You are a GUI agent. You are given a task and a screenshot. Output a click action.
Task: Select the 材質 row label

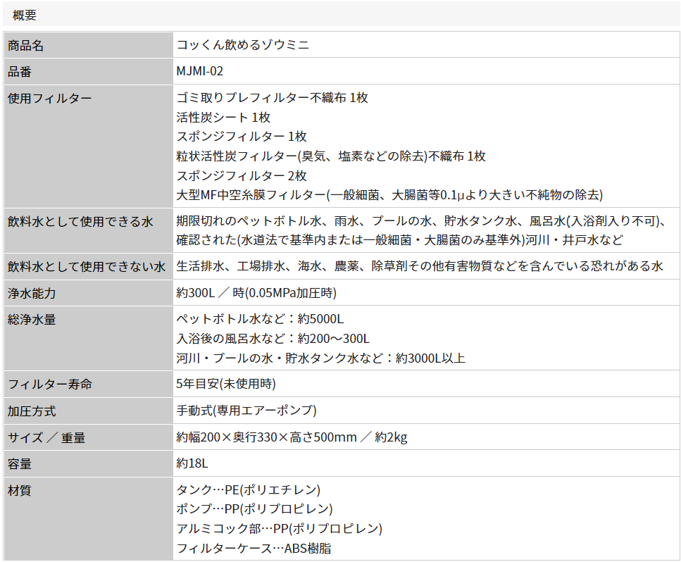[x=20, y=491]
